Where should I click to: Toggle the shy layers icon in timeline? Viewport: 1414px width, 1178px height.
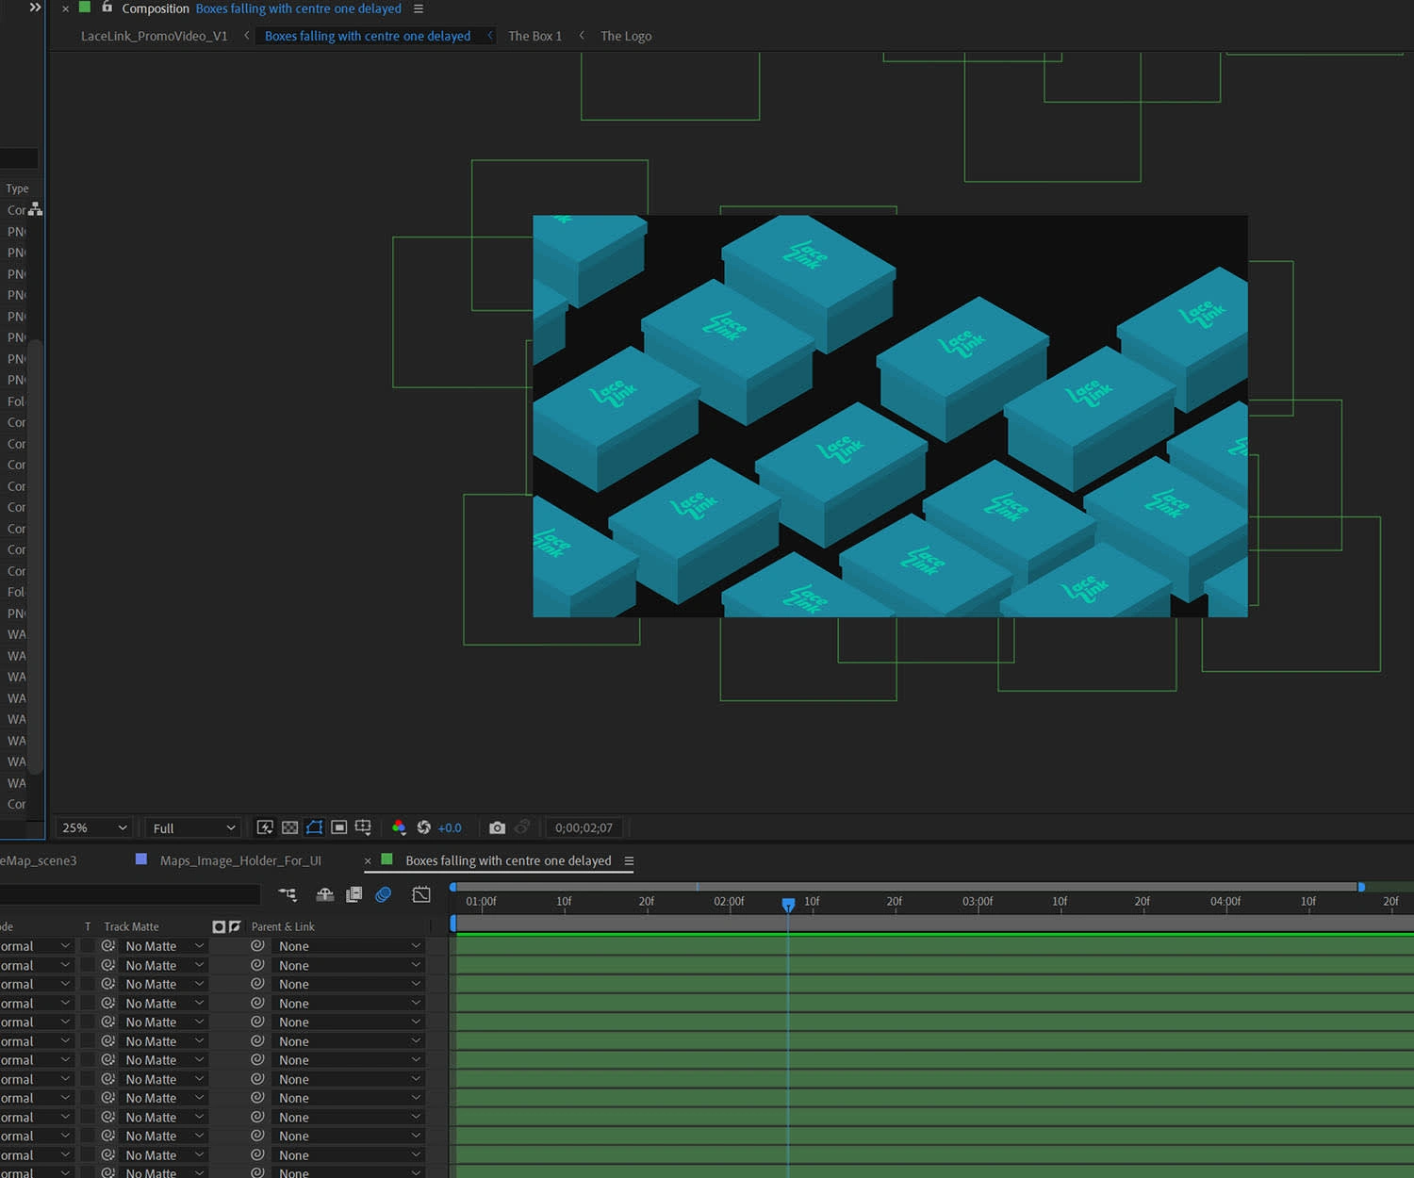(324, 894)
